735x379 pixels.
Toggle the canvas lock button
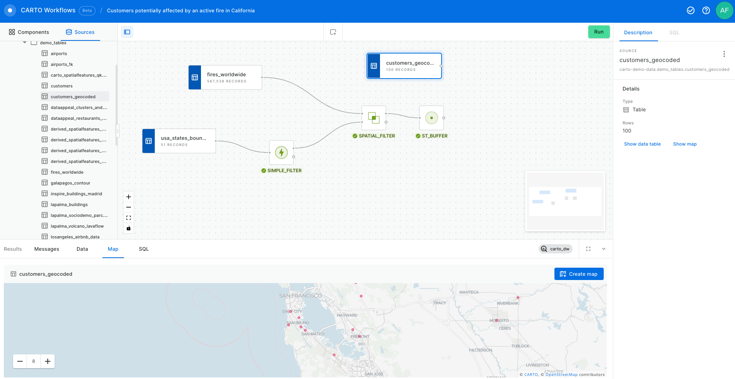(x=129, y=228)
